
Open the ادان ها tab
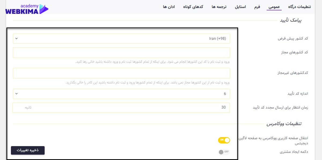169,7
